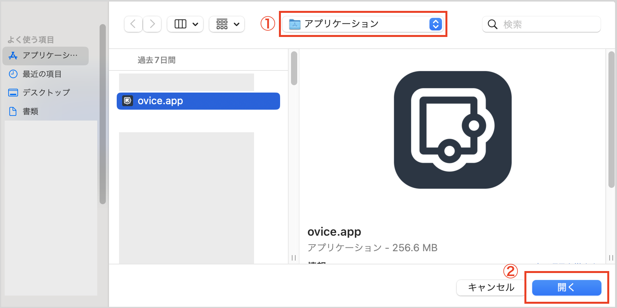This screenshot has width=617, height=308.
Task: Click the 開く button
Action: pyautogui.click(x=566, y=287)
